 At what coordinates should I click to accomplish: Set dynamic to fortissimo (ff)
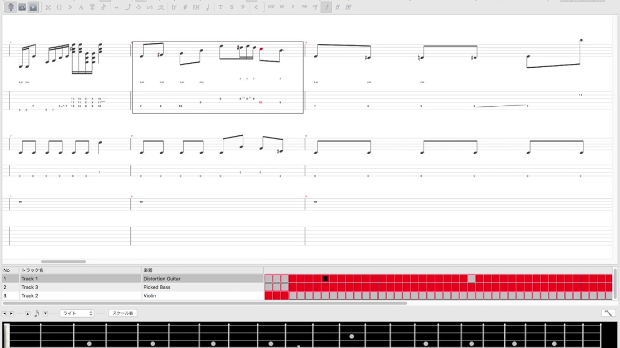(x=338, y=7)
